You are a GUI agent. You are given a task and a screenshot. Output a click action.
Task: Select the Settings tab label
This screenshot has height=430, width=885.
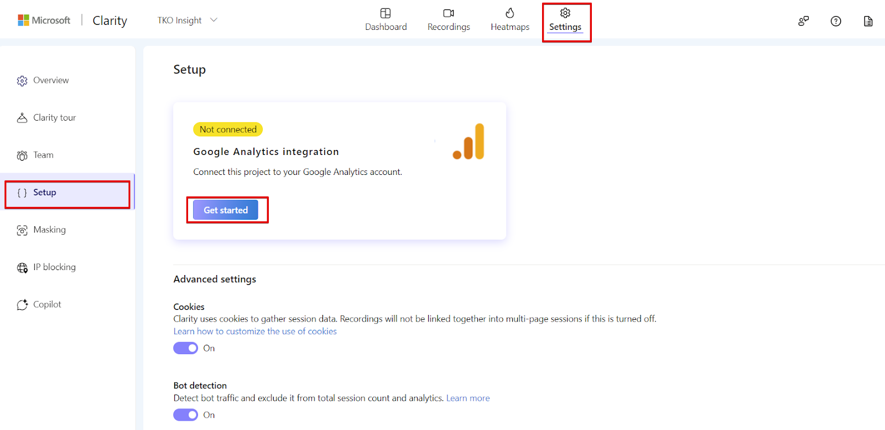pos(565,27)
